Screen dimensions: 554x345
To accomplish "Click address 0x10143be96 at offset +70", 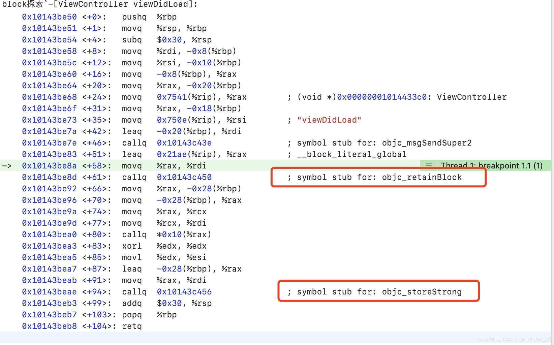I will 49,200.
